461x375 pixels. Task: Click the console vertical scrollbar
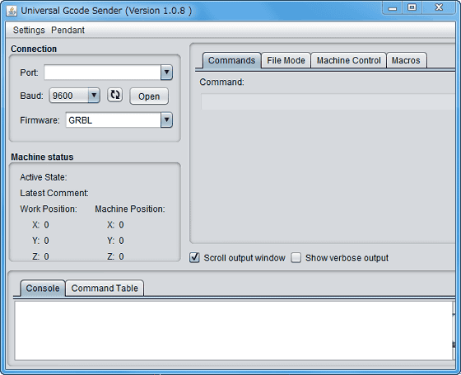(454, 330)
